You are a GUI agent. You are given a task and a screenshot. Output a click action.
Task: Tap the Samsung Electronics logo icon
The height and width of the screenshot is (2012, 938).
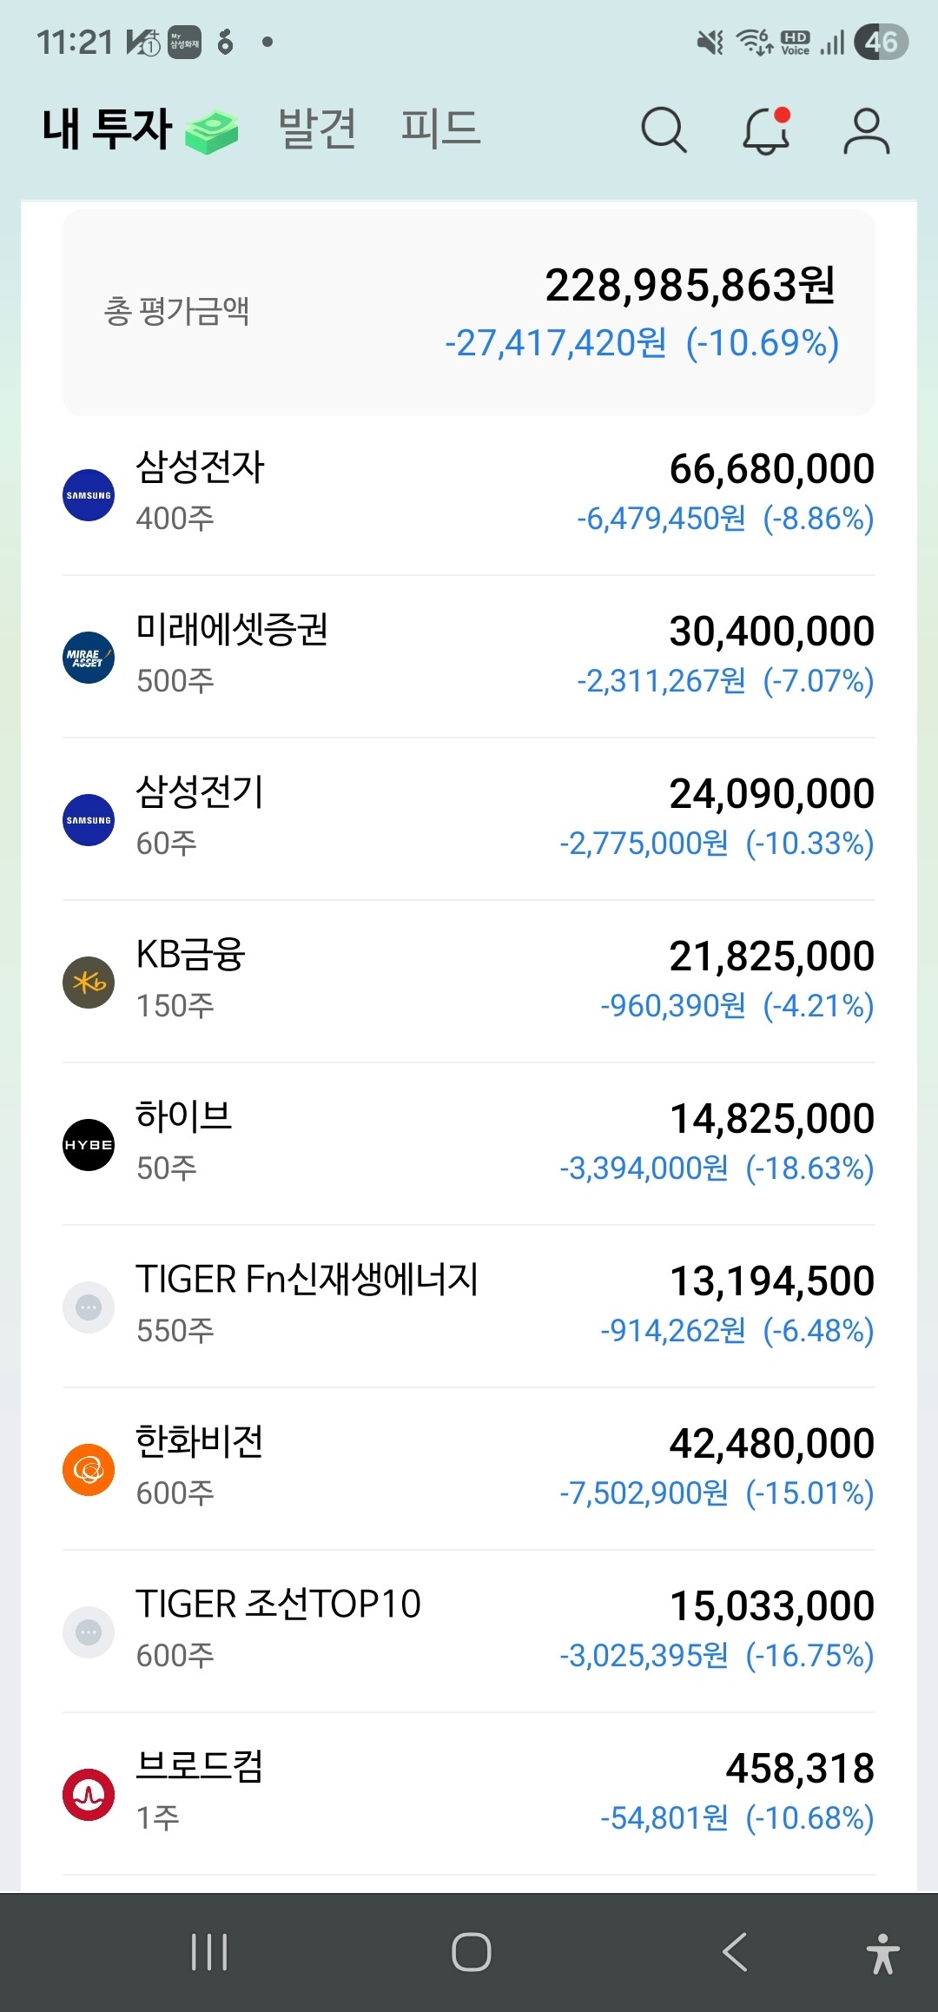click(89, 495)
